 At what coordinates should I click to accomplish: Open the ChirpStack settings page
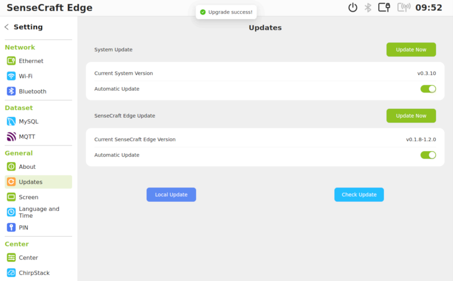tap(38, 273)
